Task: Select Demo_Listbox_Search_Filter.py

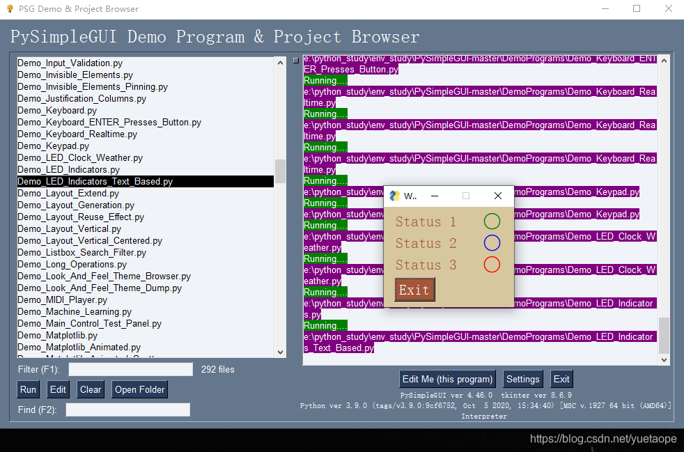Action: point(146,252)
